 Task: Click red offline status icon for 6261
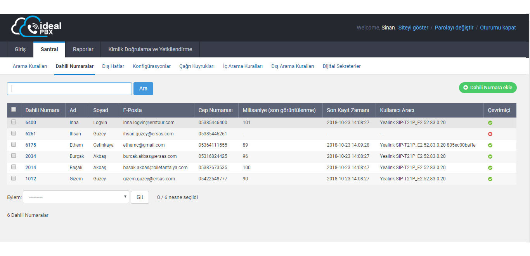pos(490,134)
